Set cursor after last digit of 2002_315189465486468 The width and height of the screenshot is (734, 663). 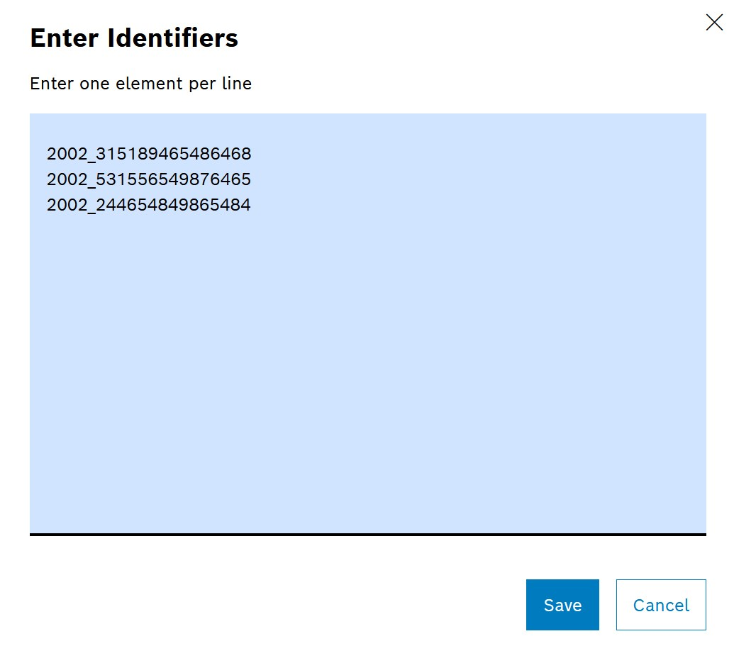pyautogui.click(x=252, y=154)
